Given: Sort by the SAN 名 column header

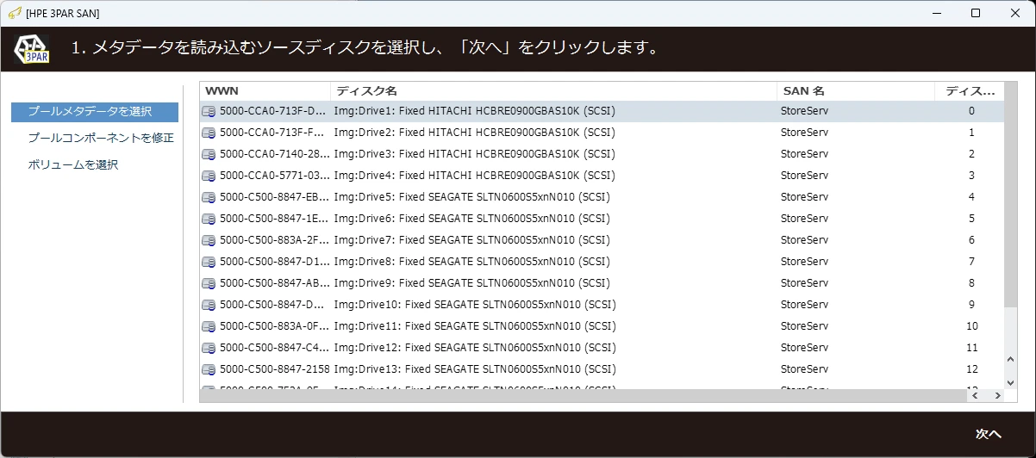Looking at the screenshot, I should pos(856,90).
